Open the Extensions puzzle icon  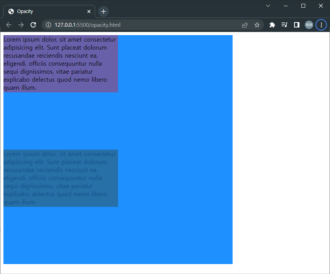[x=272, y=25]
